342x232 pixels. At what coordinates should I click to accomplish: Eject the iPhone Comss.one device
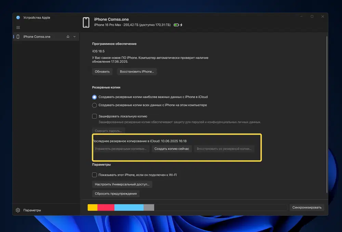pos(68,36)
